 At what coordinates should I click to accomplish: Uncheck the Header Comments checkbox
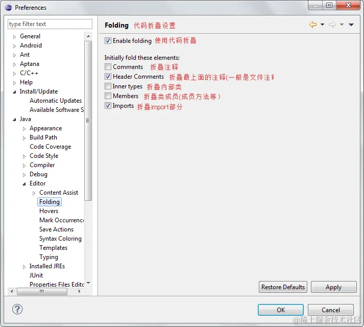108,77
